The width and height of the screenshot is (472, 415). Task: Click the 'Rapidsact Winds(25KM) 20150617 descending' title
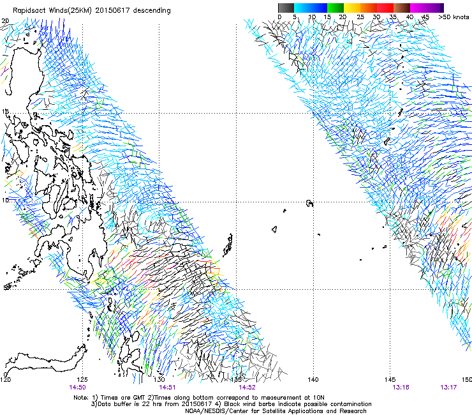pos(91,11)
